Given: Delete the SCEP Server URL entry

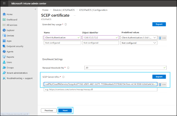Looking at the screenshot, I should pos(160,85).
